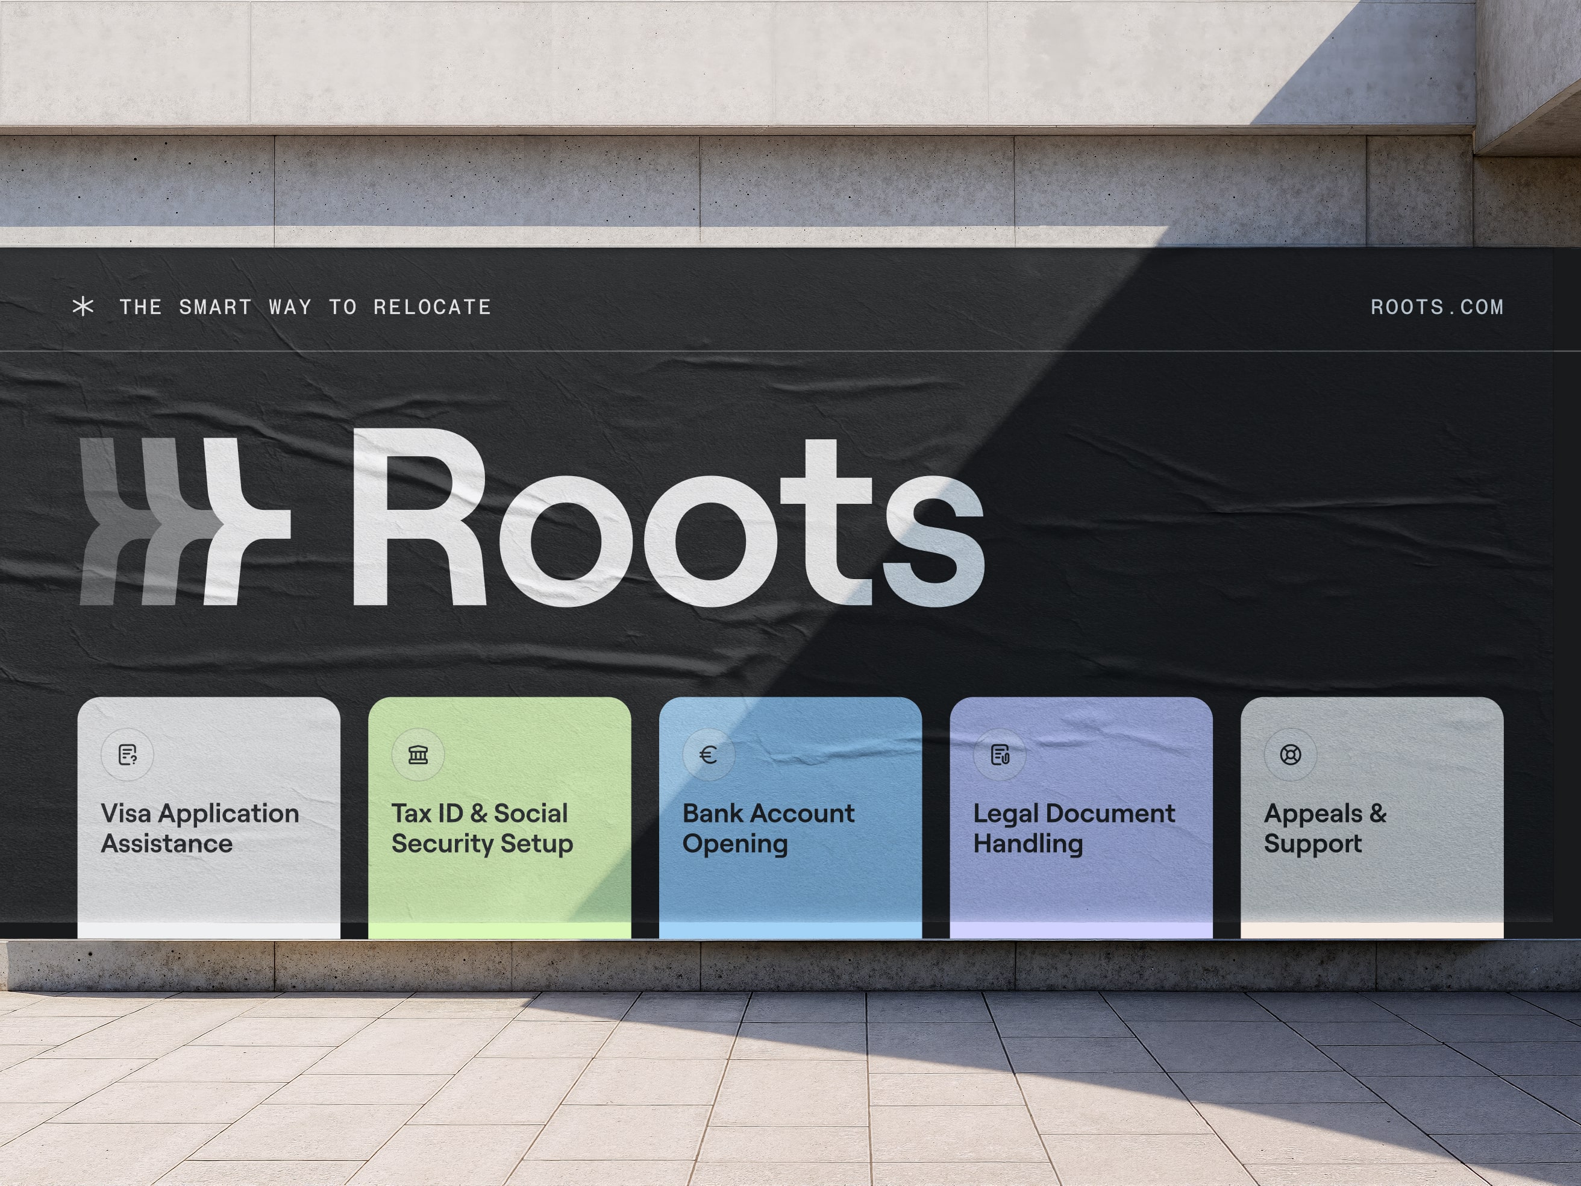Click the Tax ID bank building icon
The width and height of the screenshot is (1581, 1186).
tap(418, 755)
